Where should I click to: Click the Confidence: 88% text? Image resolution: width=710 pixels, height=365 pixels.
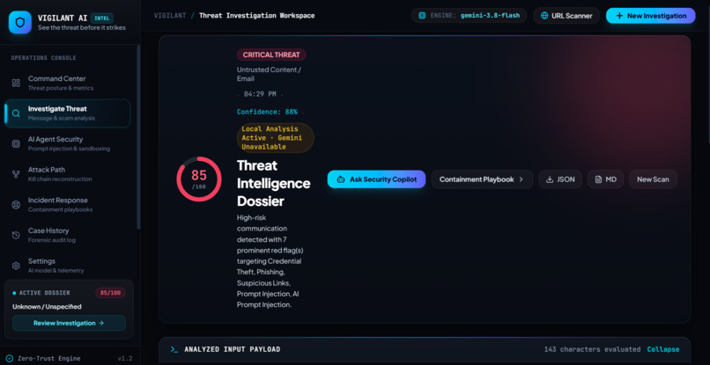click(267, 112)
